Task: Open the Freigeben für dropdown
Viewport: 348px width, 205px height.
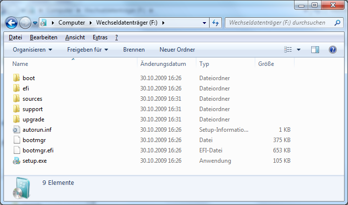Action: (x=87, y=50)
